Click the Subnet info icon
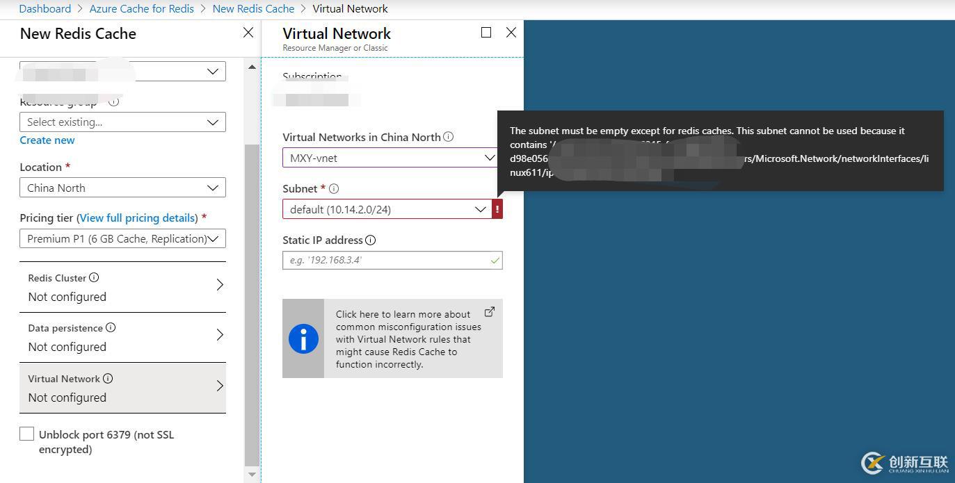Screen dimensions: 955x483 pyautogui.click(x=334, y=188)
